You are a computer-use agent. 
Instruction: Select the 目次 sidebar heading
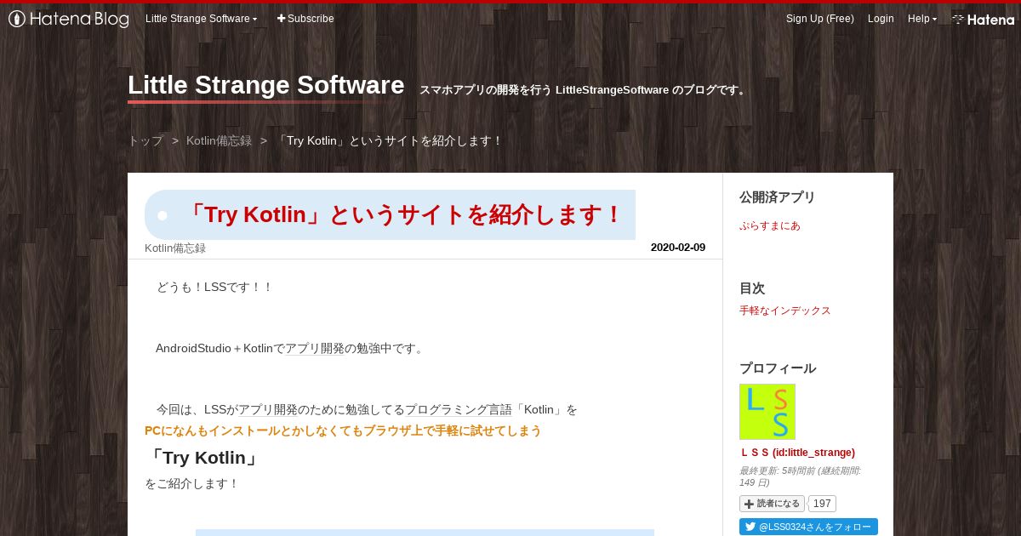click(x=752, y=288)
